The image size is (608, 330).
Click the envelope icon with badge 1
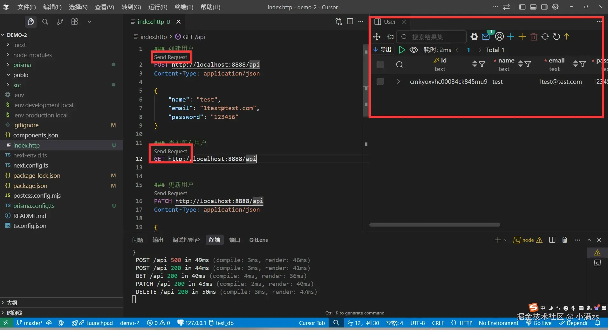pos(486,36)
